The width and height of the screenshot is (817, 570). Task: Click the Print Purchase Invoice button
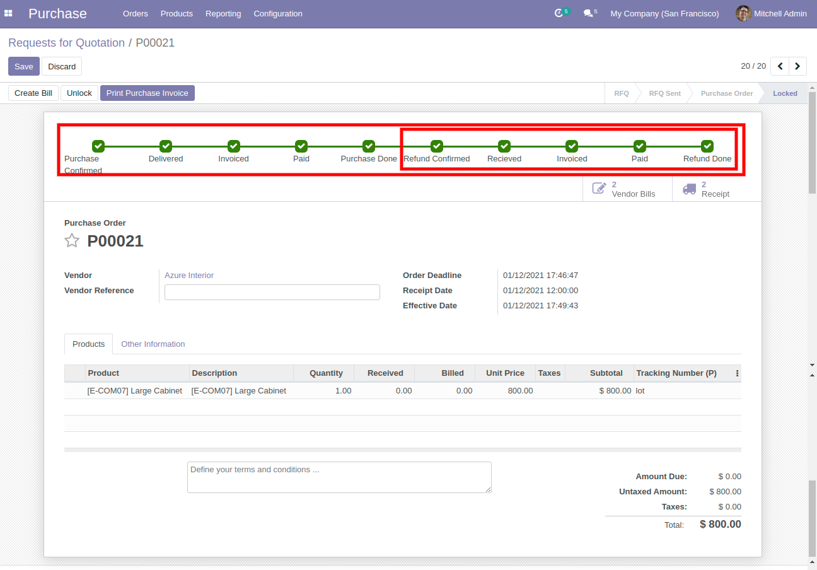click(147, 93)
